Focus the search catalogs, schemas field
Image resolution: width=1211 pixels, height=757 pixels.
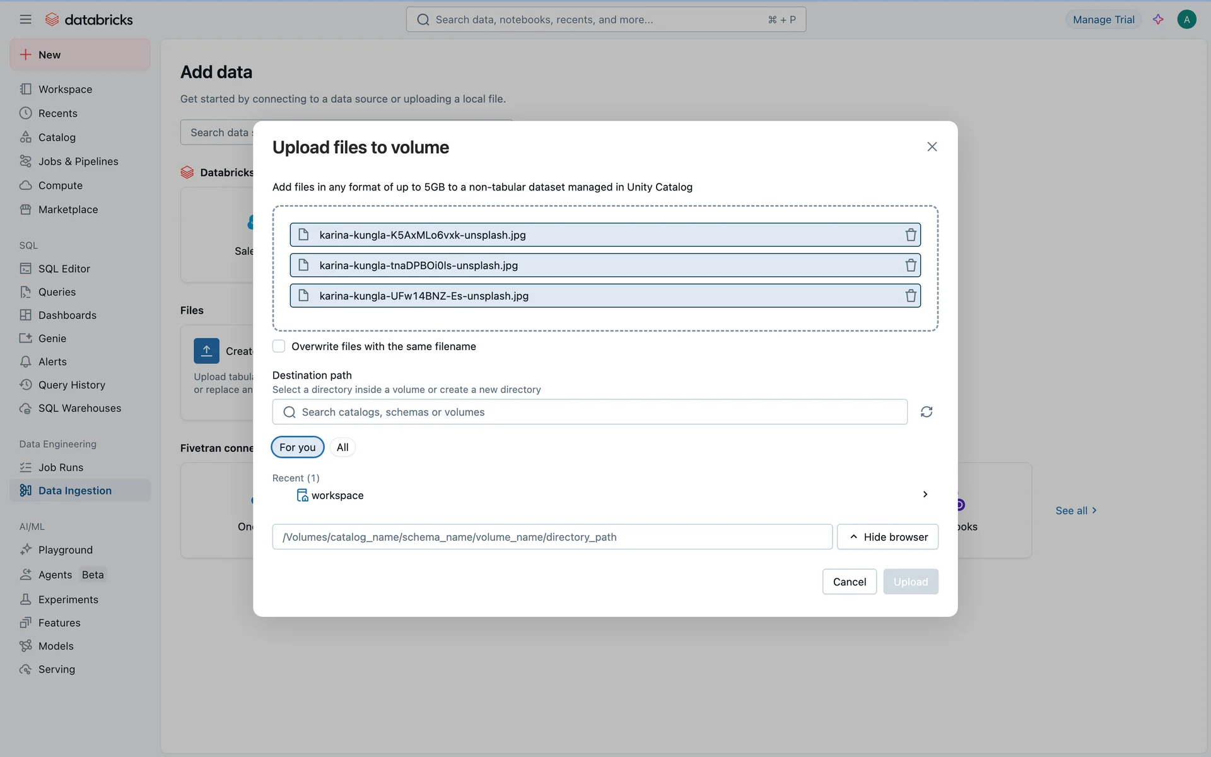[590, 412]
